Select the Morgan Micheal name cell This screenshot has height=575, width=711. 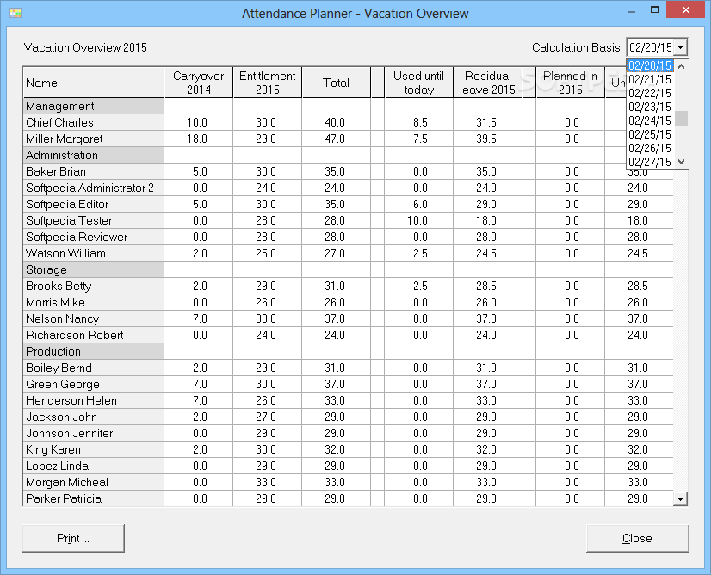tap(93, 482)
